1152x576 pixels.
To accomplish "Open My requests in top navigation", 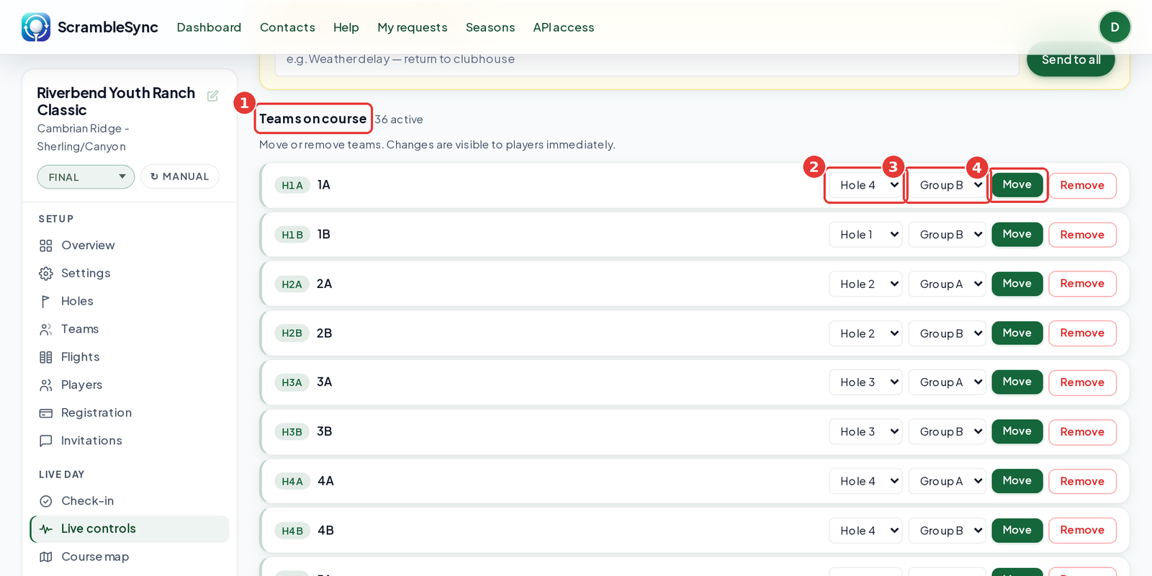I will [413, 27].
